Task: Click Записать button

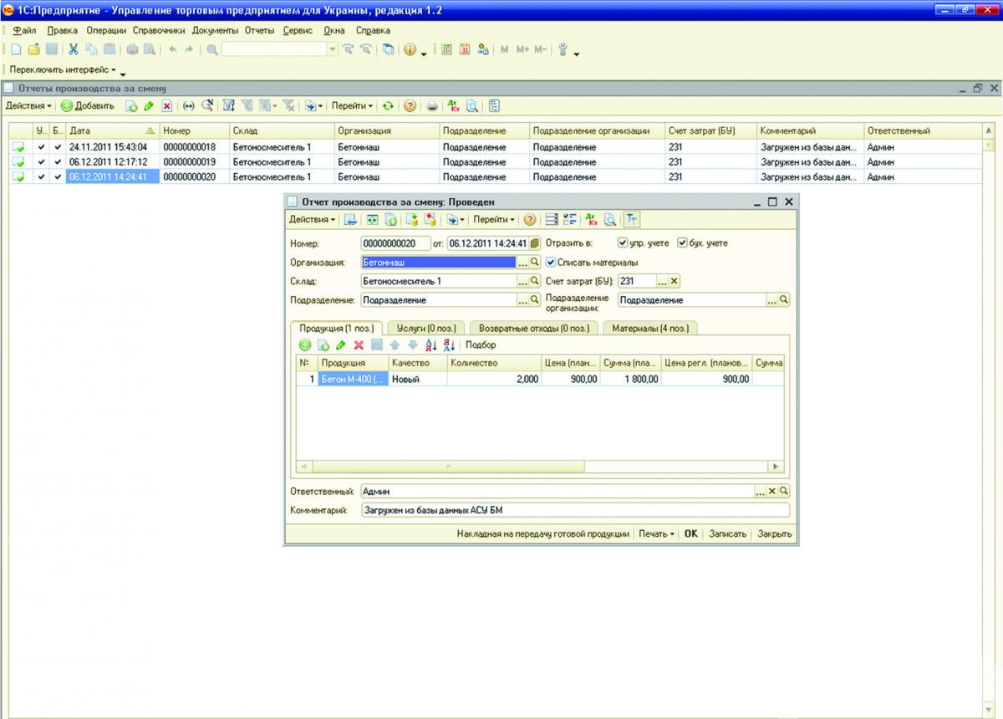Action: [x=727, y=534]
